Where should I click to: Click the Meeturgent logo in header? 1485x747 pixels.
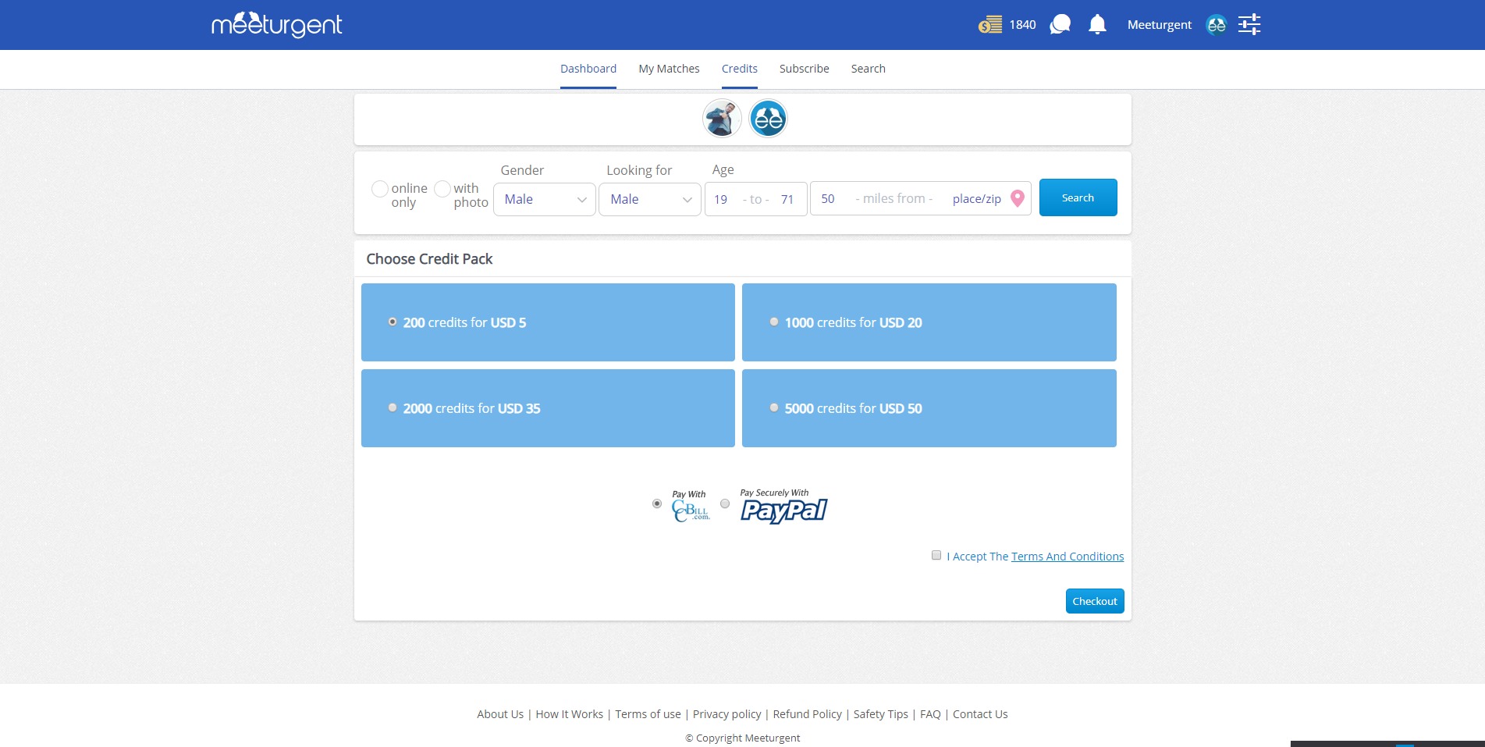click(x=276, y=25)
